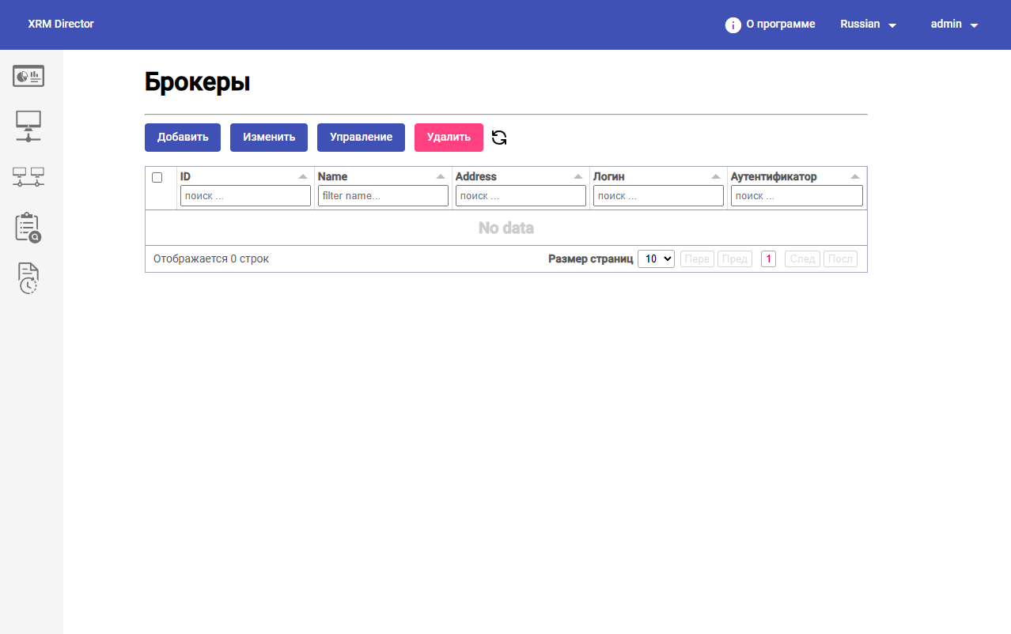Toggle the select-all checkbox in table header
This screenshot has height=634, width=1011.
coord(157,177)
